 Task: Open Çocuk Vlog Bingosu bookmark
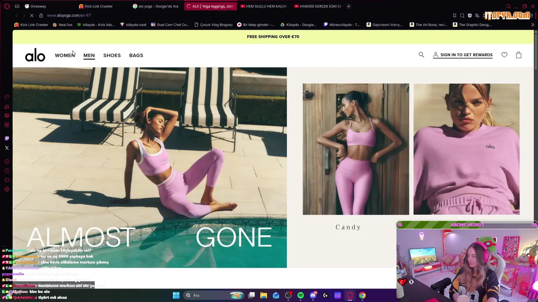(214, 25)
